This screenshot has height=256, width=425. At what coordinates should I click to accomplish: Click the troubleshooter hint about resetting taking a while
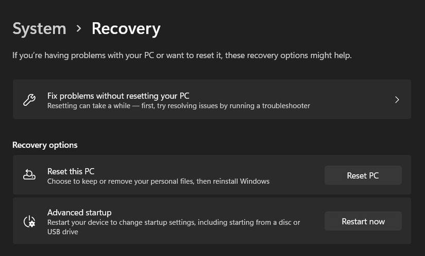point(178,106)
